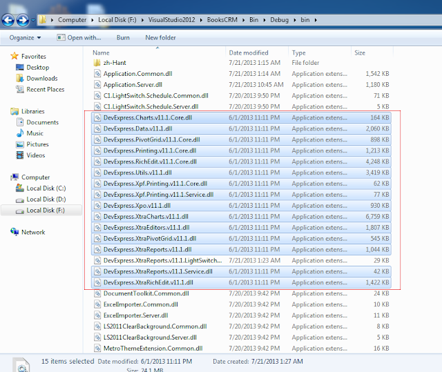The width and height of the screenshot is (442, 372).
Task: Open the Documents library
Action: pos(43,122)
